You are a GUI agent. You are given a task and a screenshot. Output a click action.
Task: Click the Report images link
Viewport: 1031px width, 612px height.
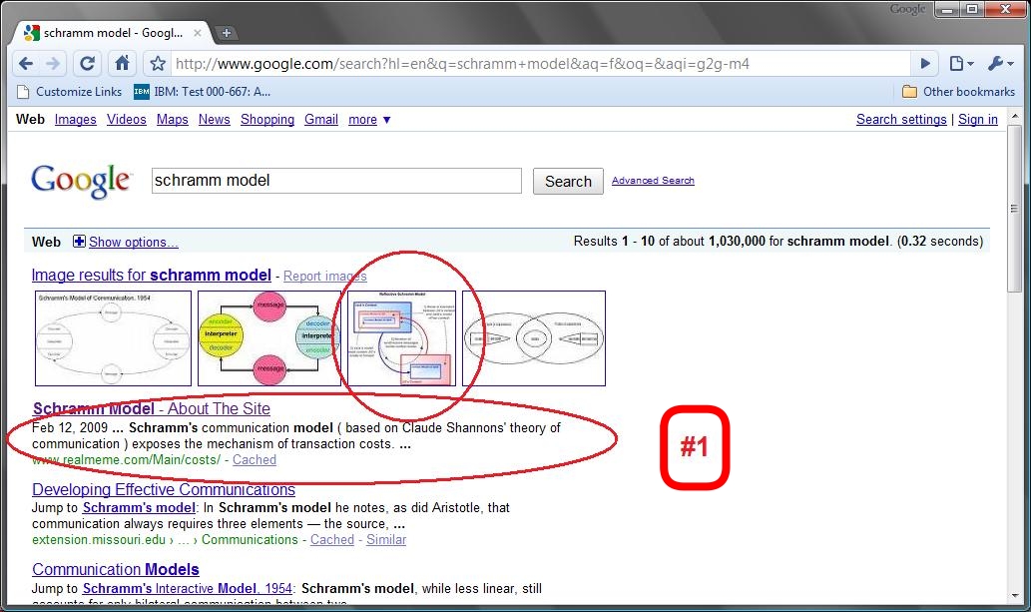pyautogui.click(x=324, y=277)
